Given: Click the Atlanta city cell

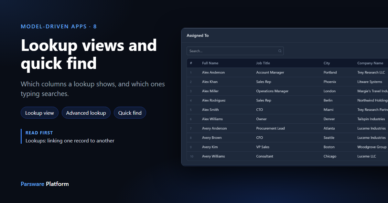Looking at the screenshot, I should click(x=329, y=129).
